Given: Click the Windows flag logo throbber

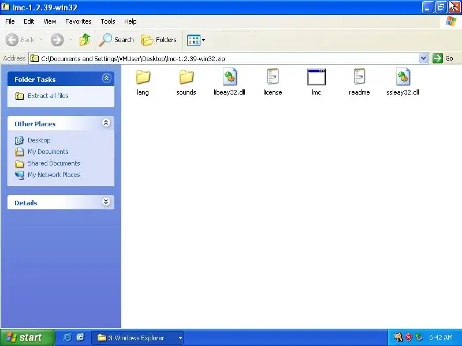Looking at the screenshot, I should pyautogui.click(x=451, y=21).
